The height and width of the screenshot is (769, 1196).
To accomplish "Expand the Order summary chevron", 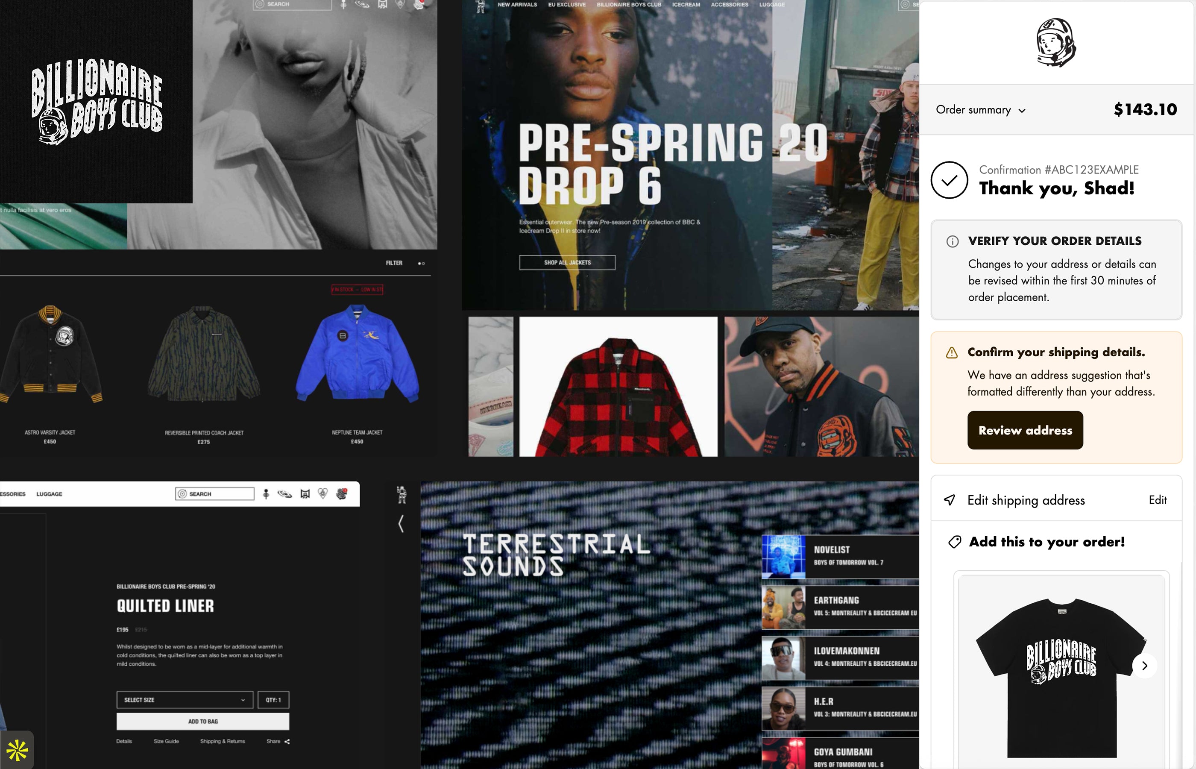I will click(x=1022, y=111).
